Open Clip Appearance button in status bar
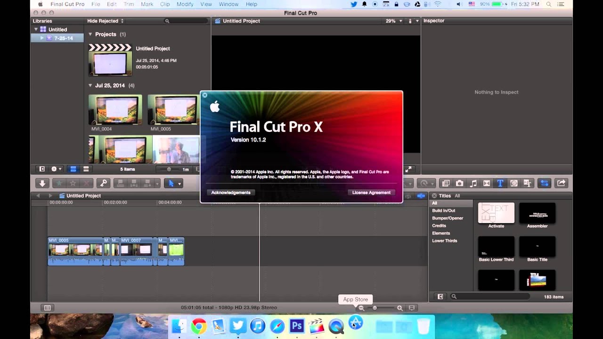This screenshot has width=603, height=339. (x=412, y=308)
